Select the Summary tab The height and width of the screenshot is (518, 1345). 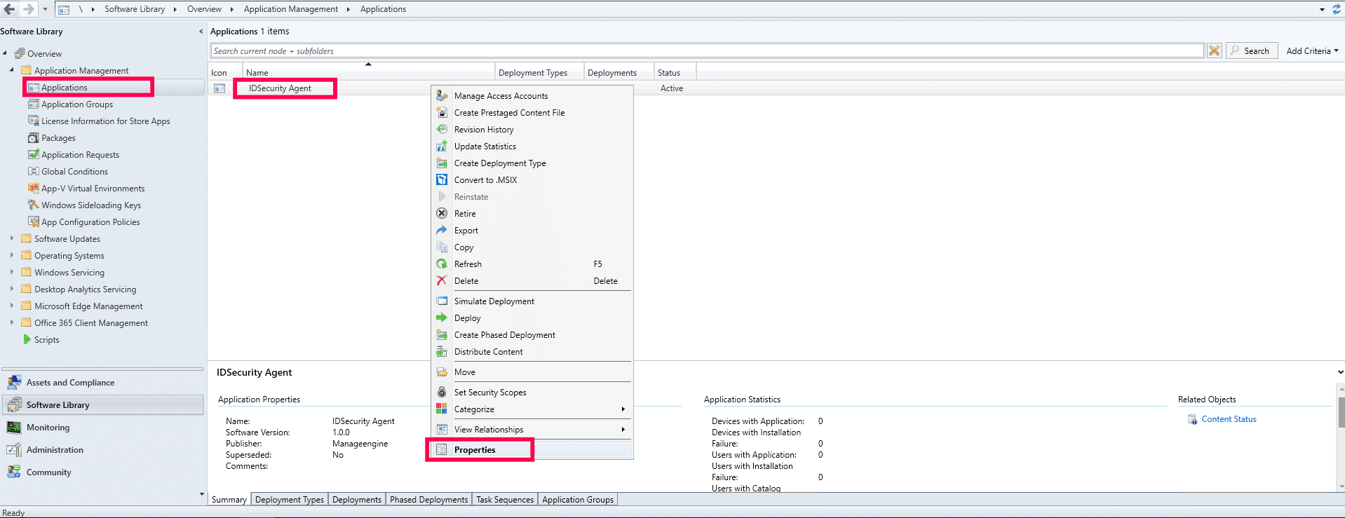click(229, 500)
